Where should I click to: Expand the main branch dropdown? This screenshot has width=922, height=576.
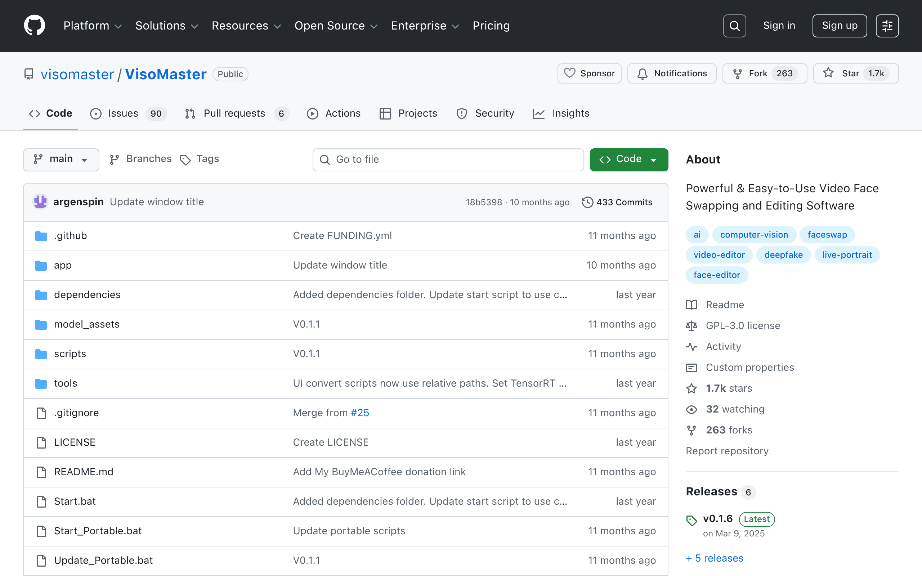click(x=61, y=159)
